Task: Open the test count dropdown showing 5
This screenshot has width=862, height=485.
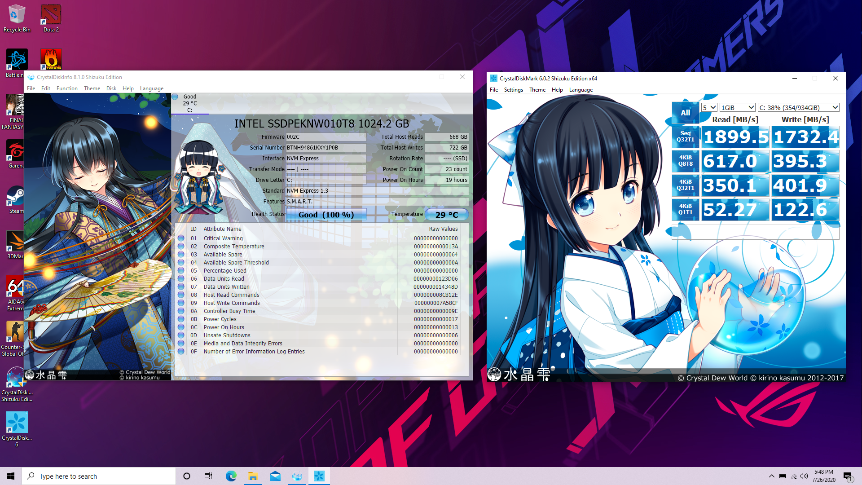Action: point(709,108)
